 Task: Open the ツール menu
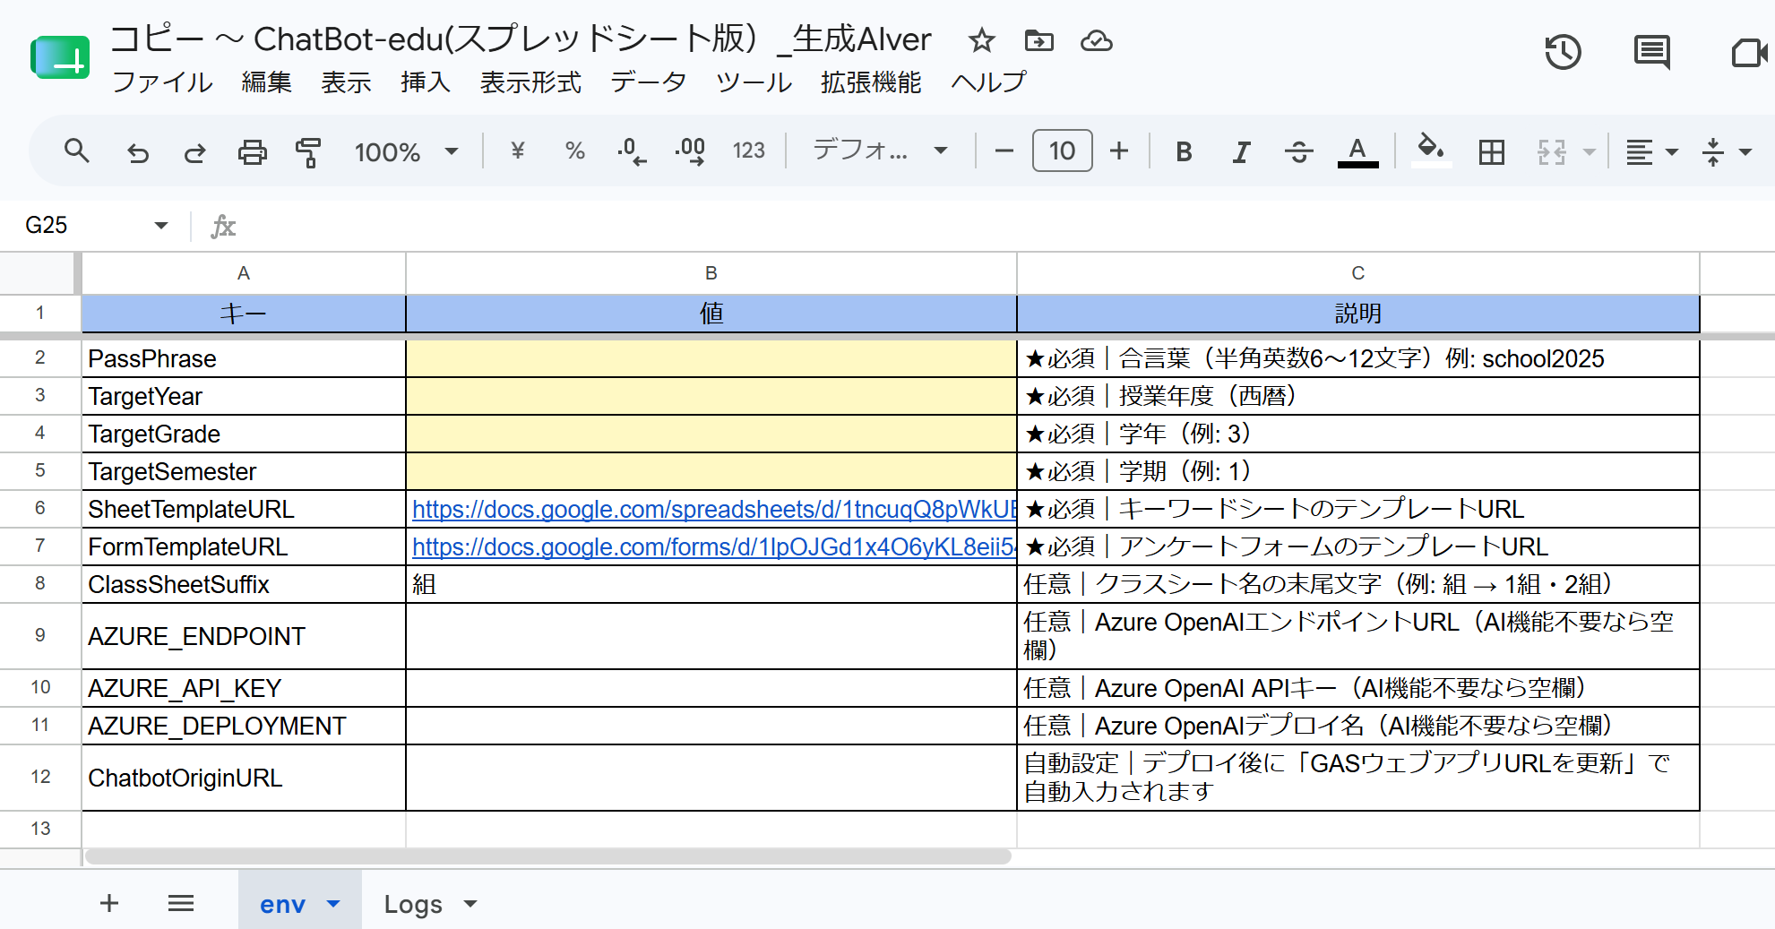click(754, 82)
